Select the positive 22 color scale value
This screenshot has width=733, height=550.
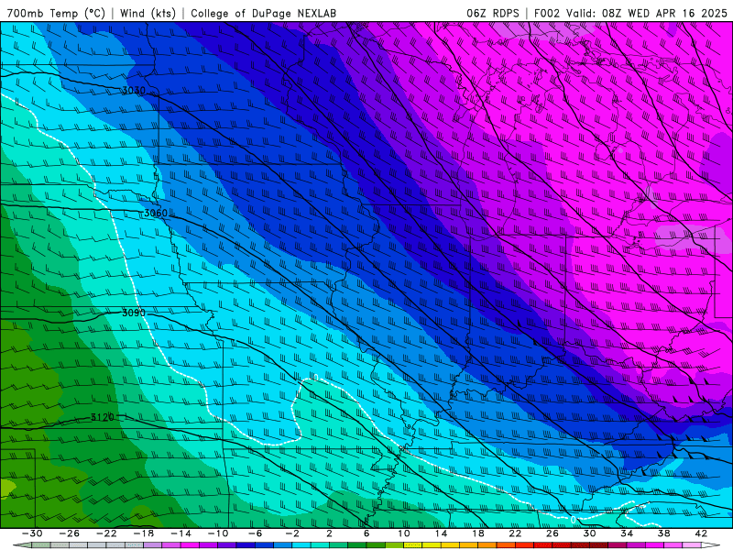pyautogui.click(x=515, y=533)
